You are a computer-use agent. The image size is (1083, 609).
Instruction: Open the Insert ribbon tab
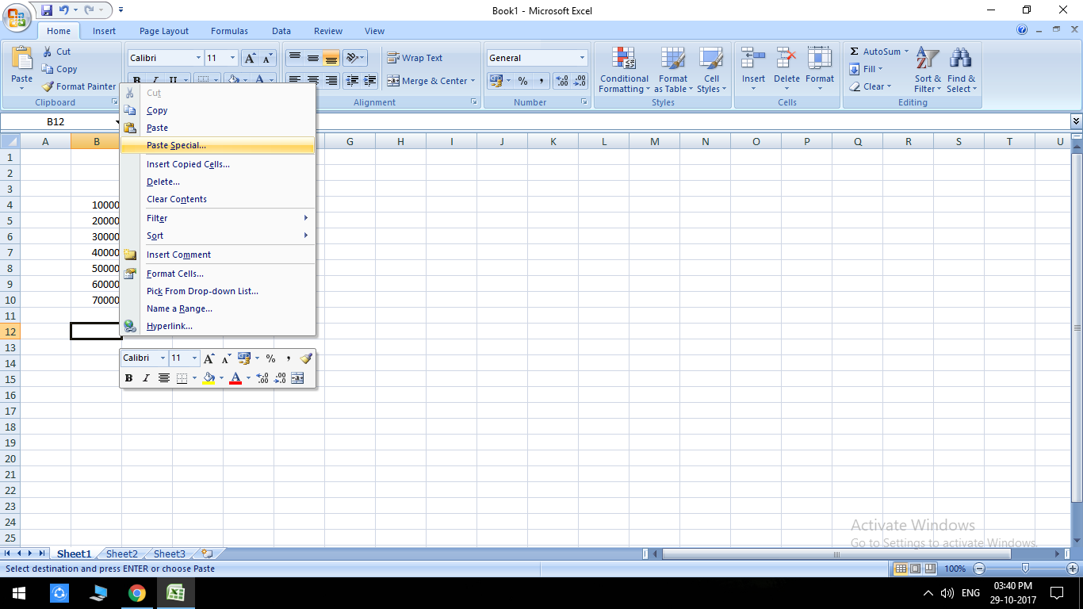tap(104, 31)
